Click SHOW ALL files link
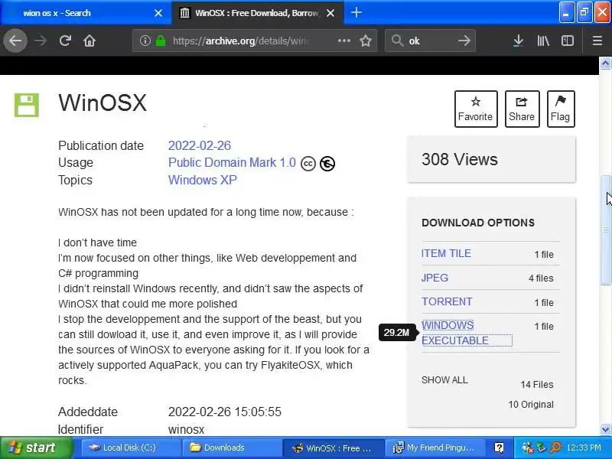The width and height of the screenshot is (612, 459). 444,380
